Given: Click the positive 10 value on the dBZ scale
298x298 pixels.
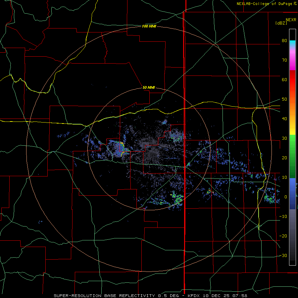Looking at the screenshot, I should (284, 177).
